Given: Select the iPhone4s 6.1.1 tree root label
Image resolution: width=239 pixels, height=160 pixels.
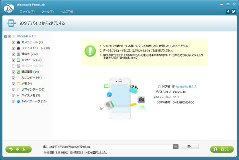Looking at the screenshot, I should pyautogui.click(x=26, y=36).
